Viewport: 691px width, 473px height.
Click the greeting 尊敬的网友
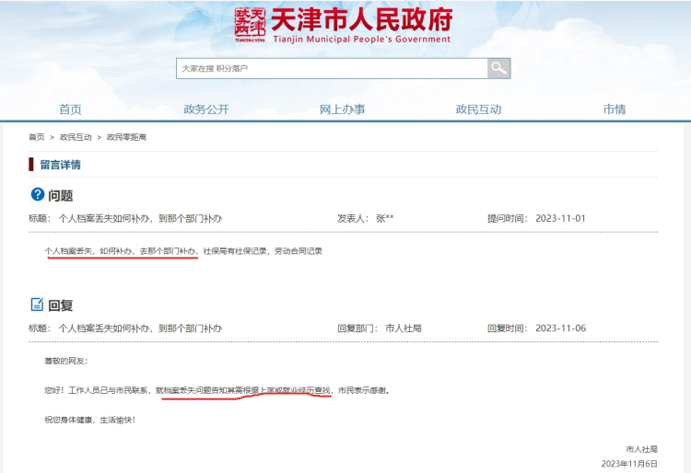tap(66, 361)
